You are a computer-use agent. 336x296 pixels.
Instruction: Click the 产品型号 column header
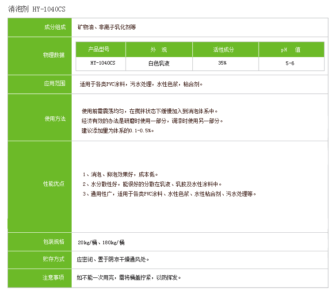click(101, 50)
